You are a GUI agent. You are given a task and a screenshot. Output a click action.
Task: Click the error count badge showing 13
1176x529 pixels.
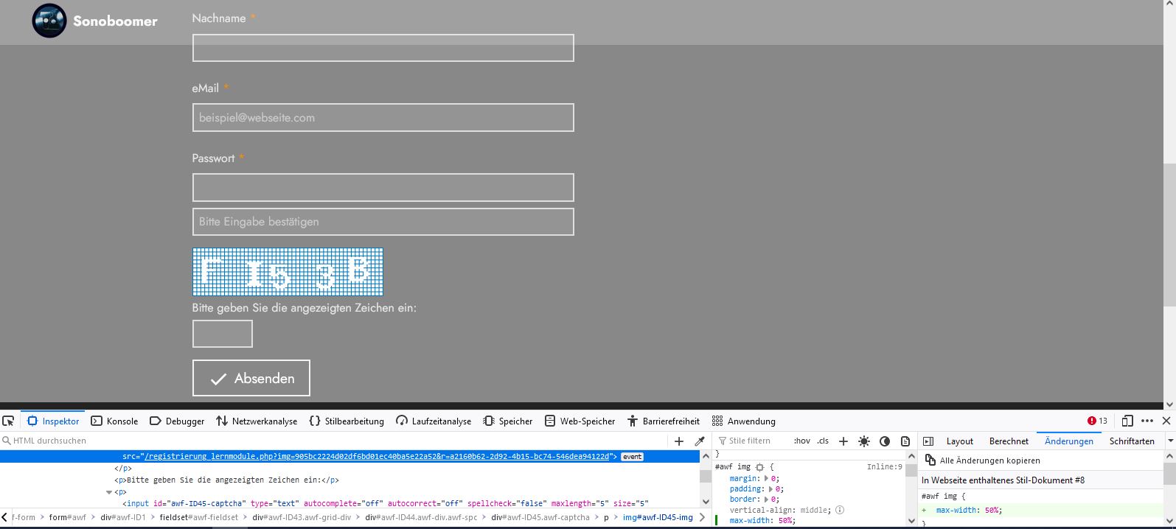(1097, 421)
